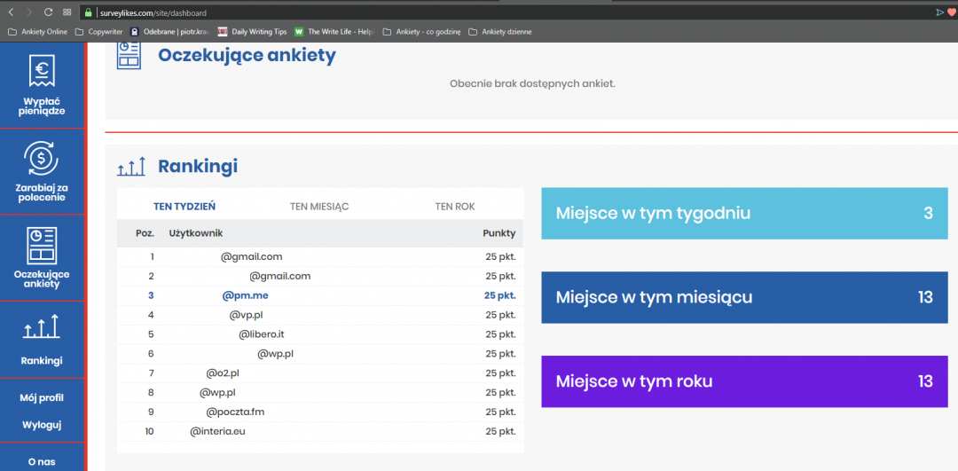Click the green padlock security icon
The image size is (958, 471).
(88, 12)
